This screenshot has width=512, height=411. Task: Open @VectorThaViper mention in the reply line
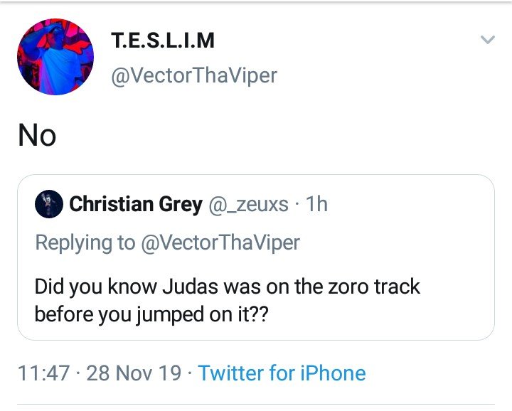pyautogui.click(x=220, y=242)
